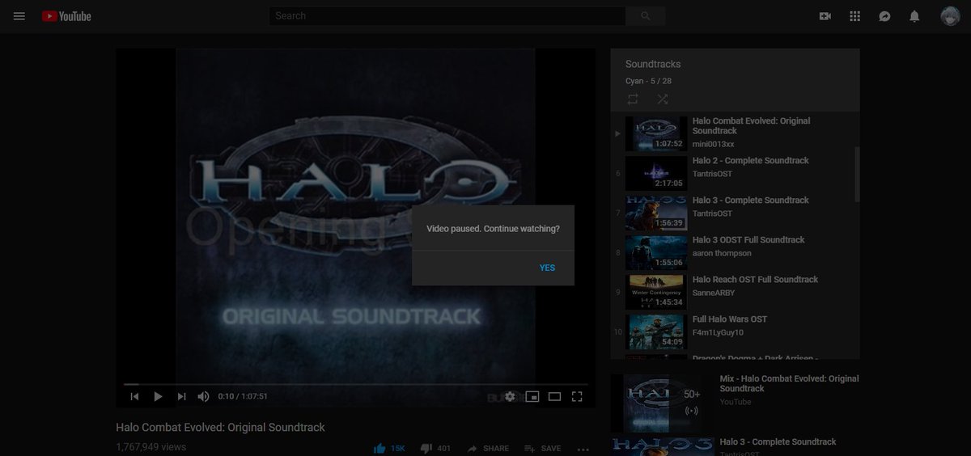The width and height of the screenshot is (971, 456).
Task: Select Halo 2 - Complete Soundtrack
Action: (735, 173)
